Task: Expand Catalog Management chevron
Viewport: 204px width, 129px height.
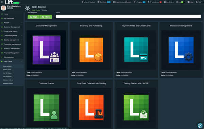Action: click(x=22, y=40)
